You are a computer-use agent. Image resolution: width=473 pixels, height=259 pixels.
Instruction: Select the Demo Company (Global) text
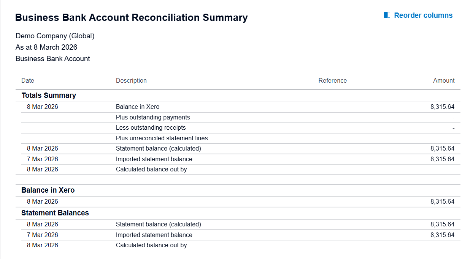55,36
